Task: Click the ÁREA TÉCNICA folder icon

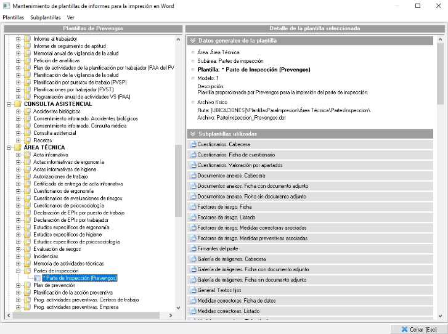Action: [17, 147]
